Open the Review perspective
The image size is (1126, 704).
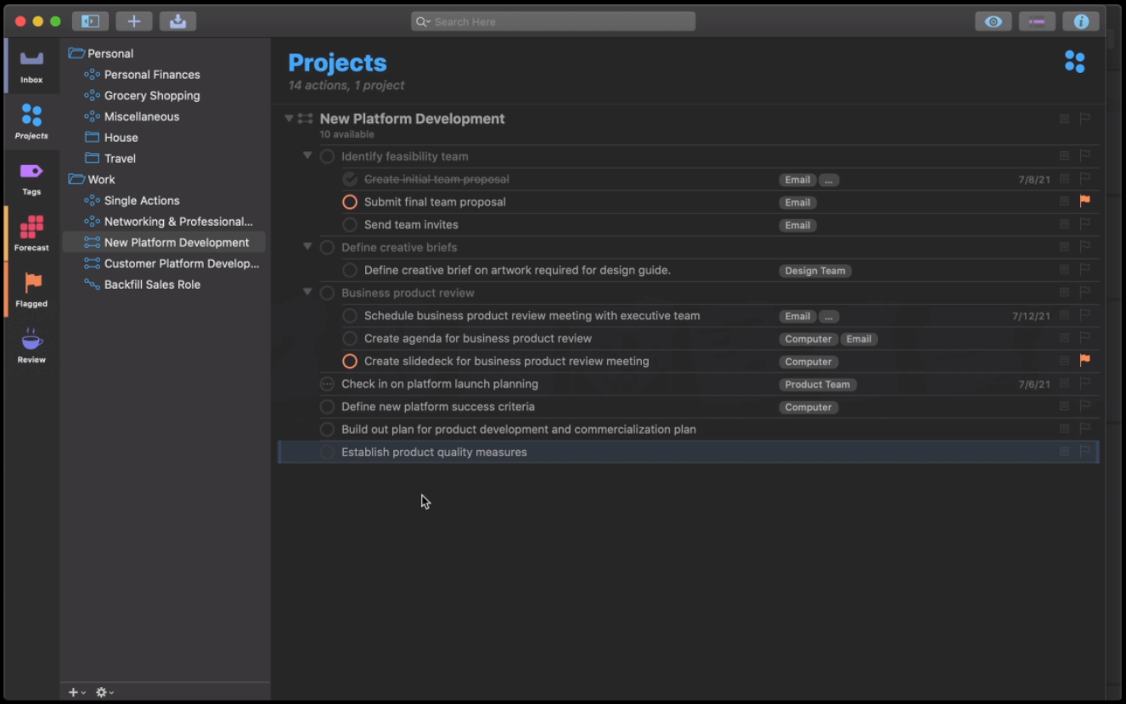tap(31, 346)
